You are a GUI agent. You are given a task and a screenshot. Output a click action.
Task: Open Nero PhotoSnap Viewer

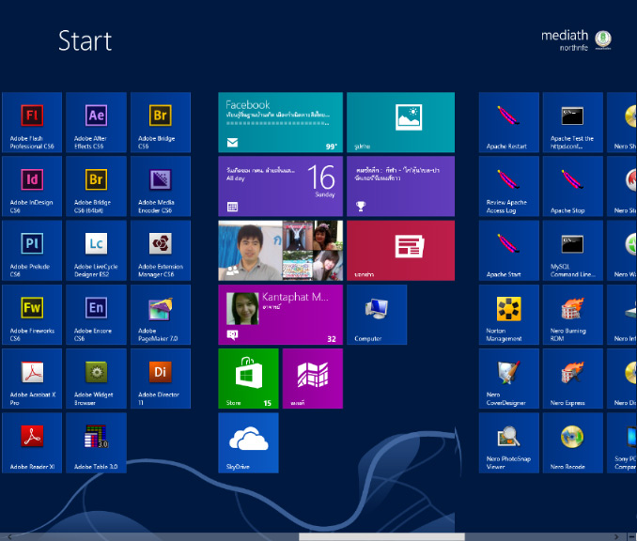509,442
